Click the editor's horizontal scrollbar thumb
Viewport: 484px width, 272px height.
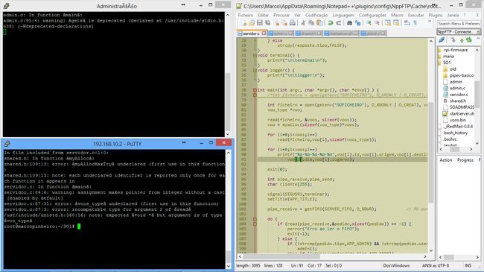pos(281,256)
